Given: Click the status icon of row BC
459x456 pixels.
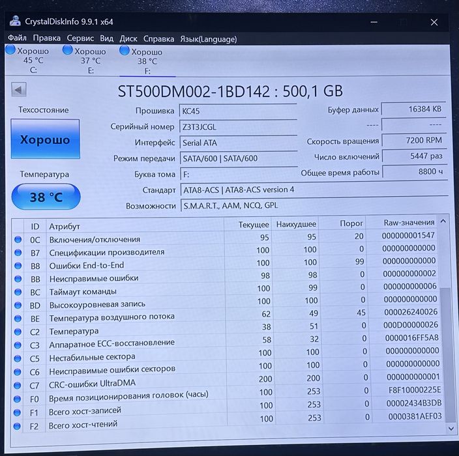Looking at the screenshot, I should pyautogui.click(x=18, y=292).
